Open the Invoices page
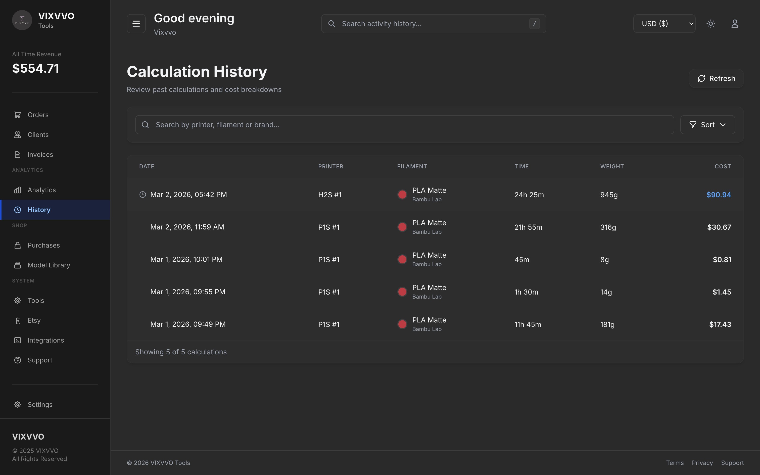This screenshot has height=475, width=760. tap(40, 154)
